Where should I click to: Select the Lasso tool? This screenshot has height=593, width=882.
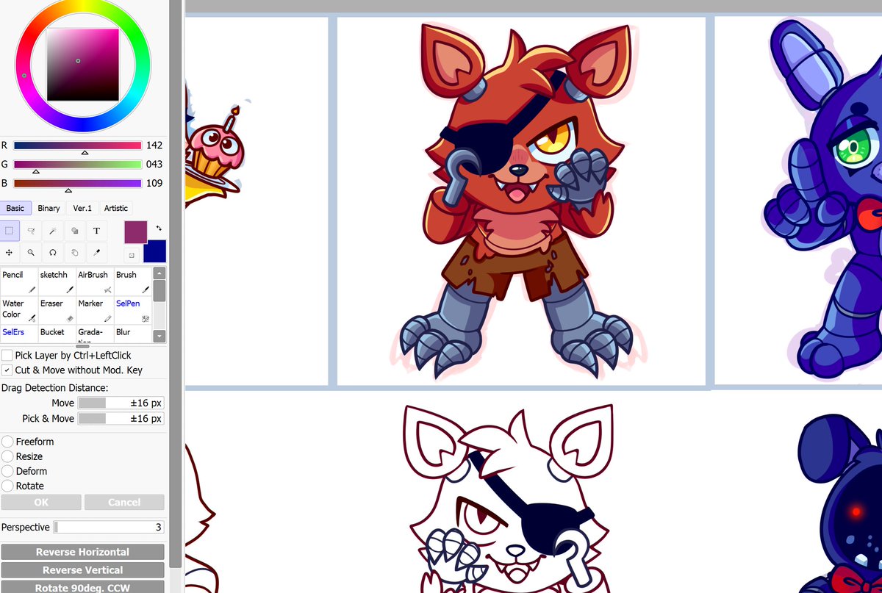31,230
